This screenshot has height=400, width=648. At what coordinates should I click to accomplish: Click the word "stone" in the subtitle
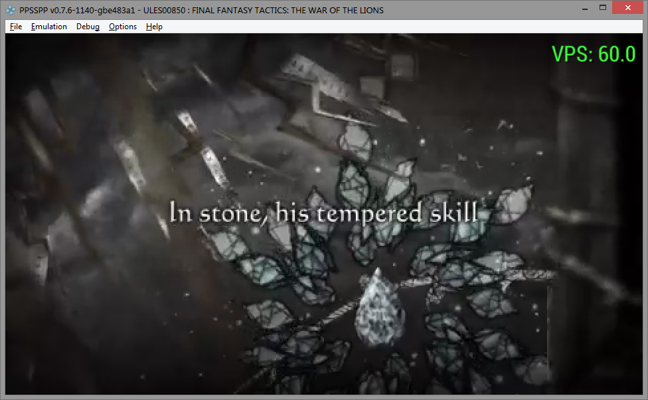point(224,214)
